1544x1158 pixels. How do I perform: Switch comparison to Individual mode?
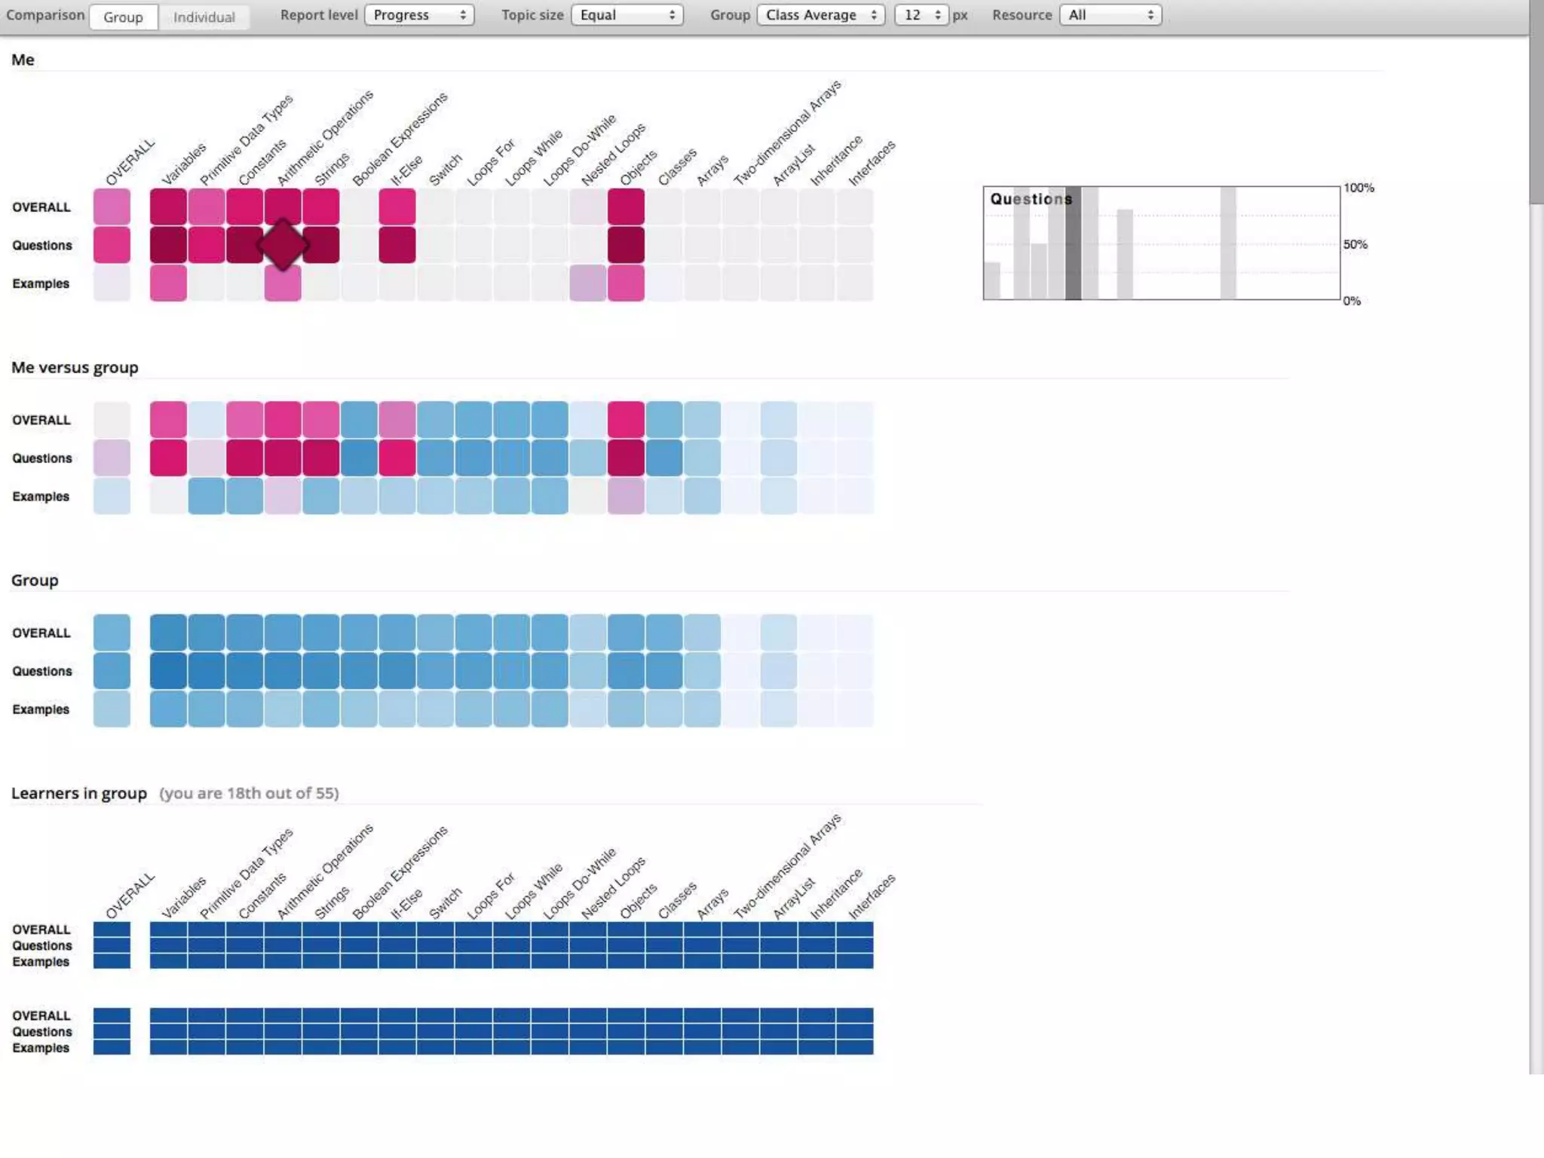click(204, 17)
